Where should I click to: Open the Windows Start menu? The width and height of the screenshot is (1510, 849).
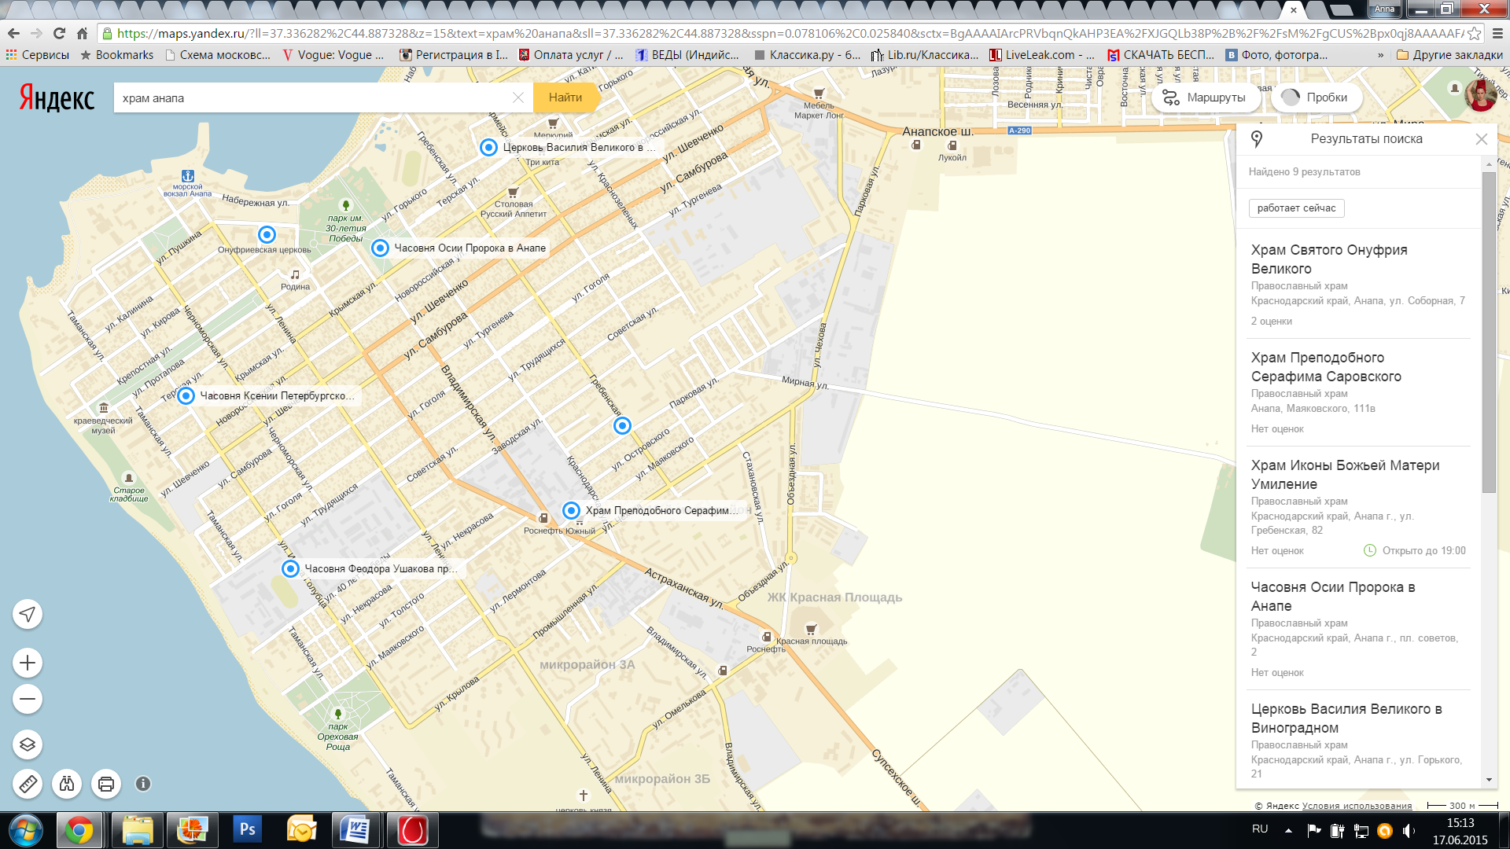click(x=25, y=830)
